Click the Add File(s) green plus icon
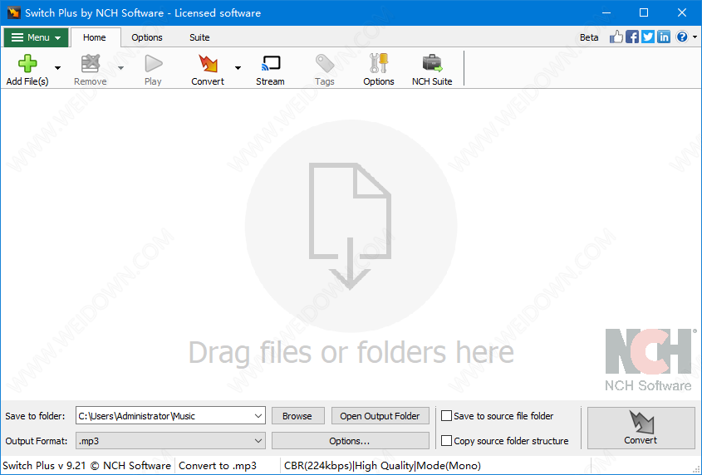Image resolution: width=702 pixels, height=475 pixels. pyautogui.click(x=27, y=64)
